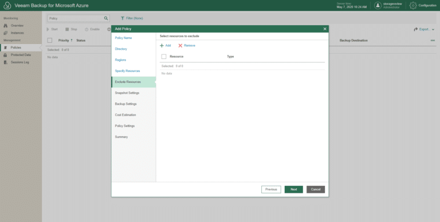This screenshot has width=440, height=222.
Task: Click the Previous button
Action: (x=271, y=189)
